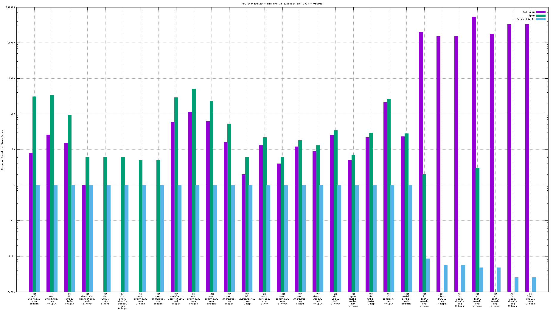Click the purple bar above bl.spamcop.net
Viewport: 553px width, 311px height.
tap(385, 197)
